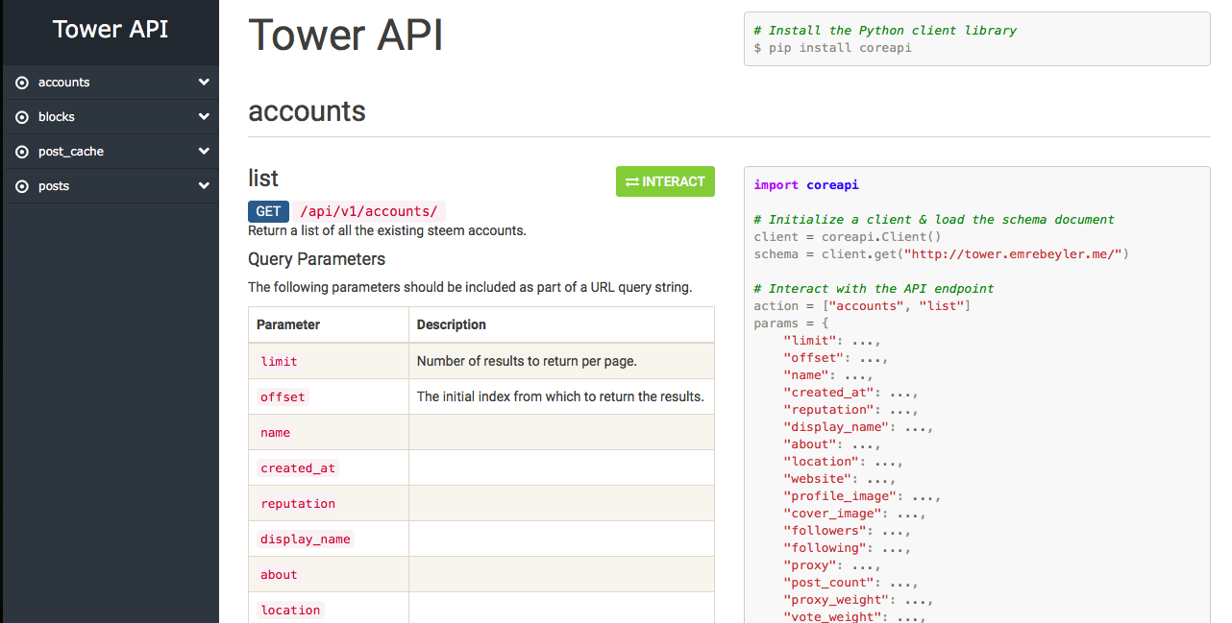Viewport: 1232px width, 623px height.
Task: Click the green INTERACT button
Action: coord(665,181)
